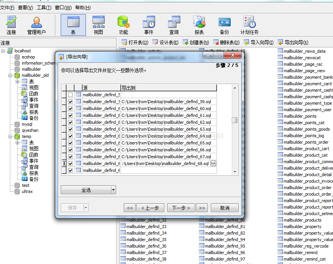Click 函数 node under mallbuilder_old
333x264 pixels.
pos(34,94)
